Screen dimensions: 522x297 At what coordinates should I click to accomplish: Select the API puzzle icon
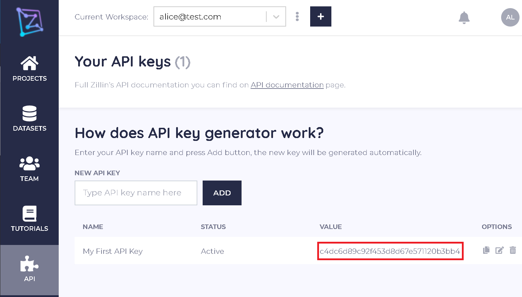coord(29,264)
